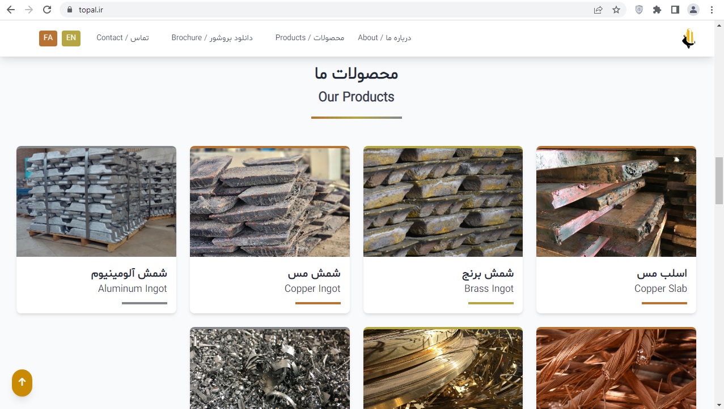Viewport: 724px width, 409px height.
Task: Open the Contact / تماس menu item
Action: coord(122,38)
